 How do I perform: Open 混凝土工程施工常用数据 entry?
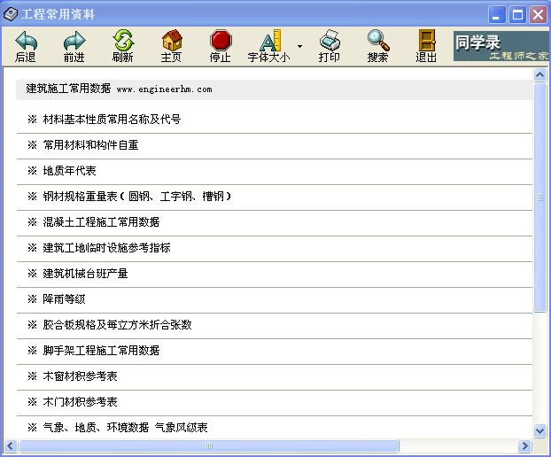click(101, 222)
